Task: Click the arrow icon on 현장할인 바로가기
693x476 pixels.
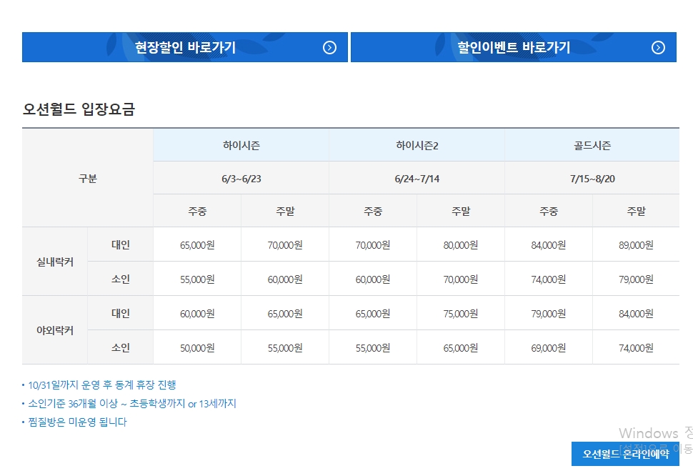Action: [329, 47]
